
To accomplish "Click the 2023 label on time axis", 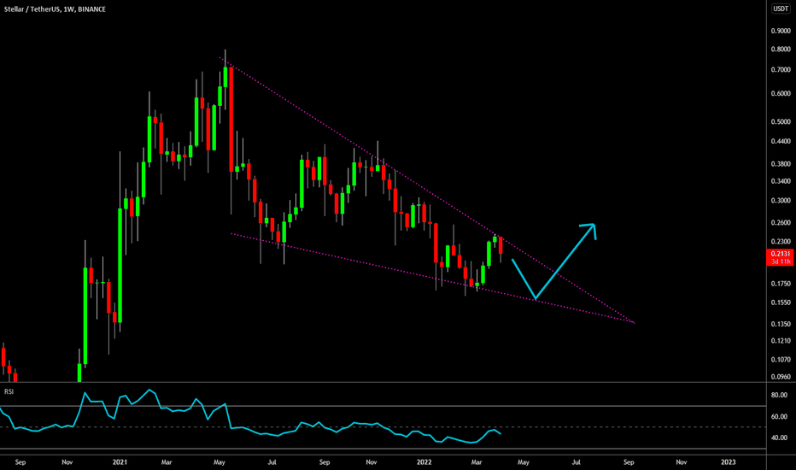I will [x=728, y=462].
